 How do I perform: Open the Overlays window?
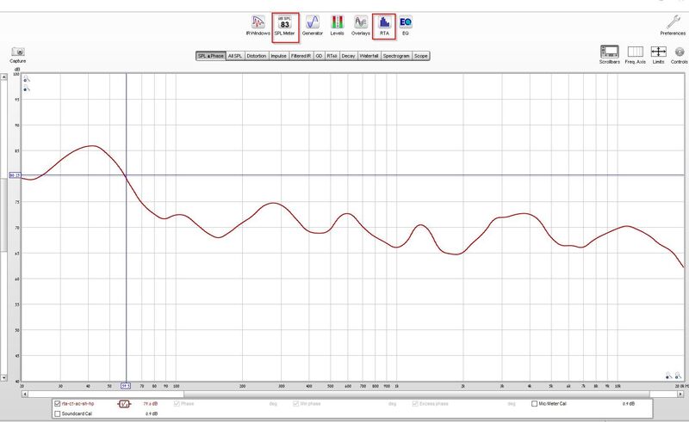pos(361,26)
